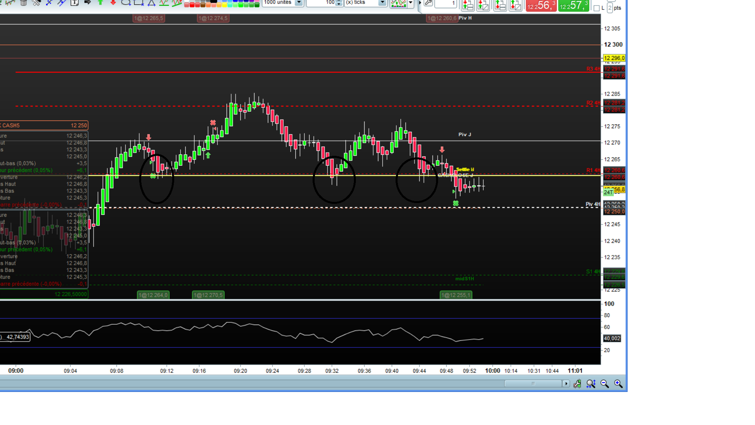This screenshot has height=425, width=755.
Task: Click the green buy price button
Action: 573,6
